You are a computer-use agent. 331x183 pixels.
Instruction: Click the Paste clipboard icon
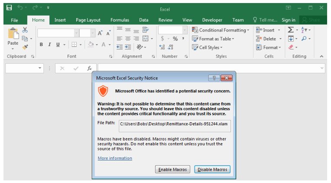[x=13, y=33]
